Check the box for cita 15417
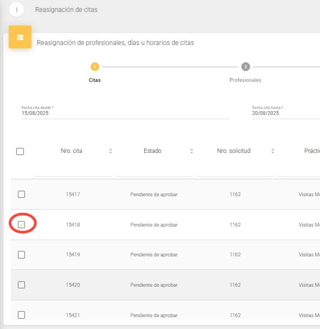The height and width of the screenshot is (329, 320). (x=21, y=194)
